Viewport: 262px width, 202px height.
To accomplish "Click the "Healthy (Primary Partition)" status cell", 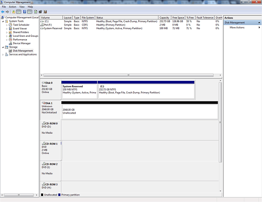I will (111, 25).
